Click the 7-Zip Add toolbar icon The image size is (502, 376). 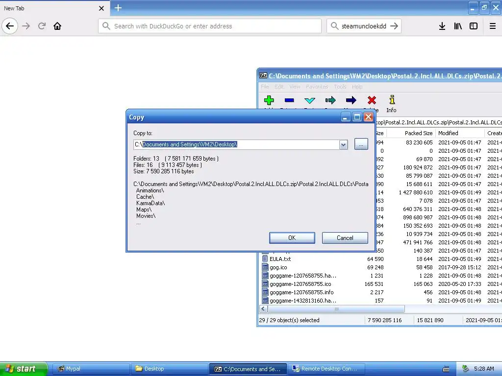coord(269,100)
